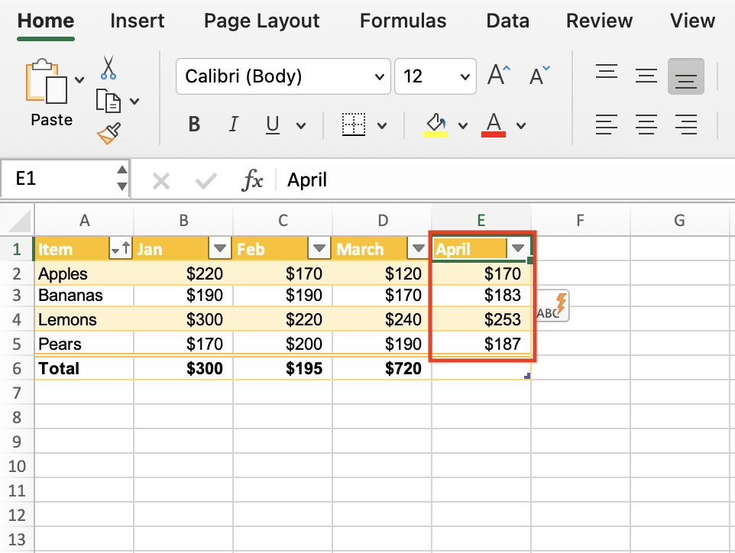The height and width of the screenshot is (553, 735).
Task: Click the Flash Fill options icon
Action: [x=552, y=306]
